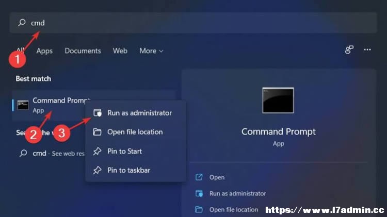The height and width of the screenshot is (217, 387).
Task: Click shield icon beside context Run as administrator
Action: 97,113
